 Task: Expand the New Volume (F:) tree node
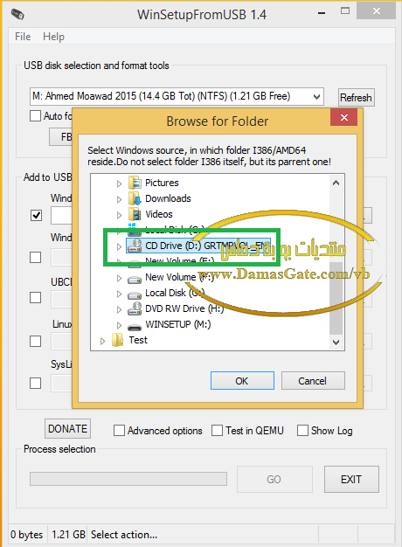119,278
